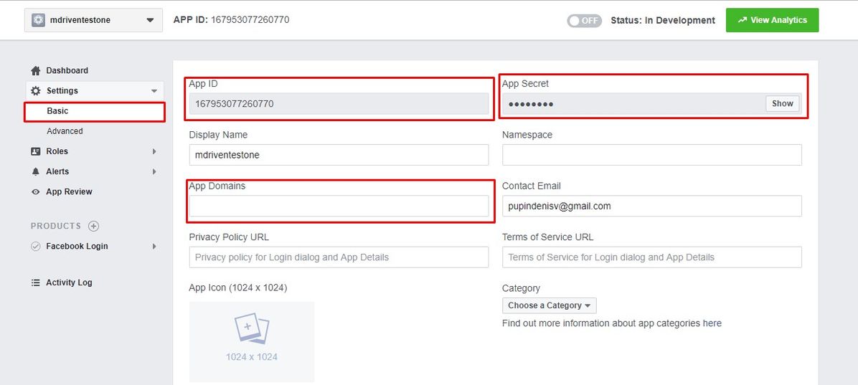Viewport: 858px width, 385px height.
Task: Open the Roles section
Action: (57, 151)
